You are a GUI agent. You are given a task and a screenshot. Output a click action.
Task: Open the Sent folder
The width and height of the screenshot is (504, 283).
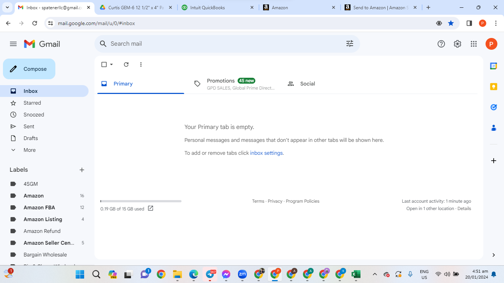click(44, 126)
